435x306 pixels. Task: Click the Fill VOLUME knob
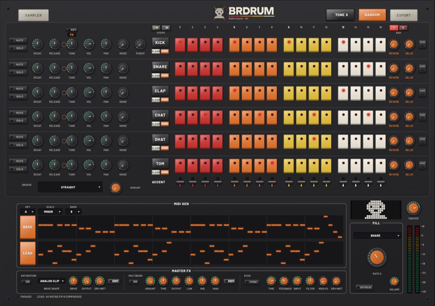[394, 282]
